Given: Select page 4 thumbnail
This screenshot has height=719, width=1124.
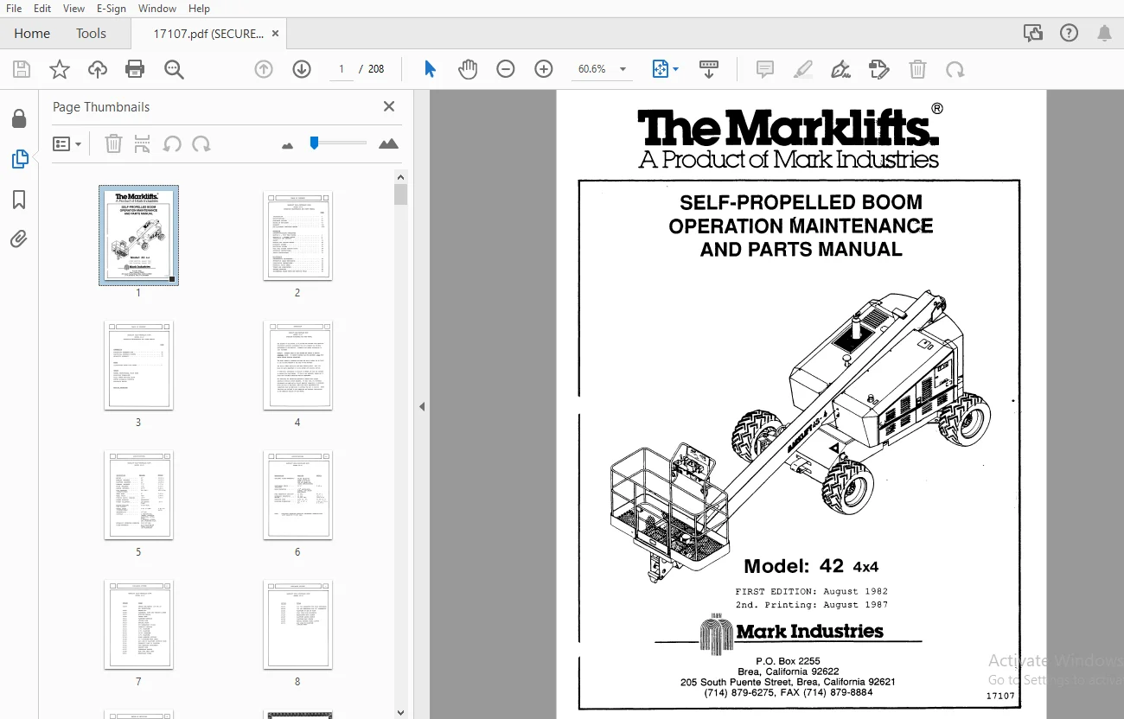Looking at the screenshot, I should click(x=297, y=366).
